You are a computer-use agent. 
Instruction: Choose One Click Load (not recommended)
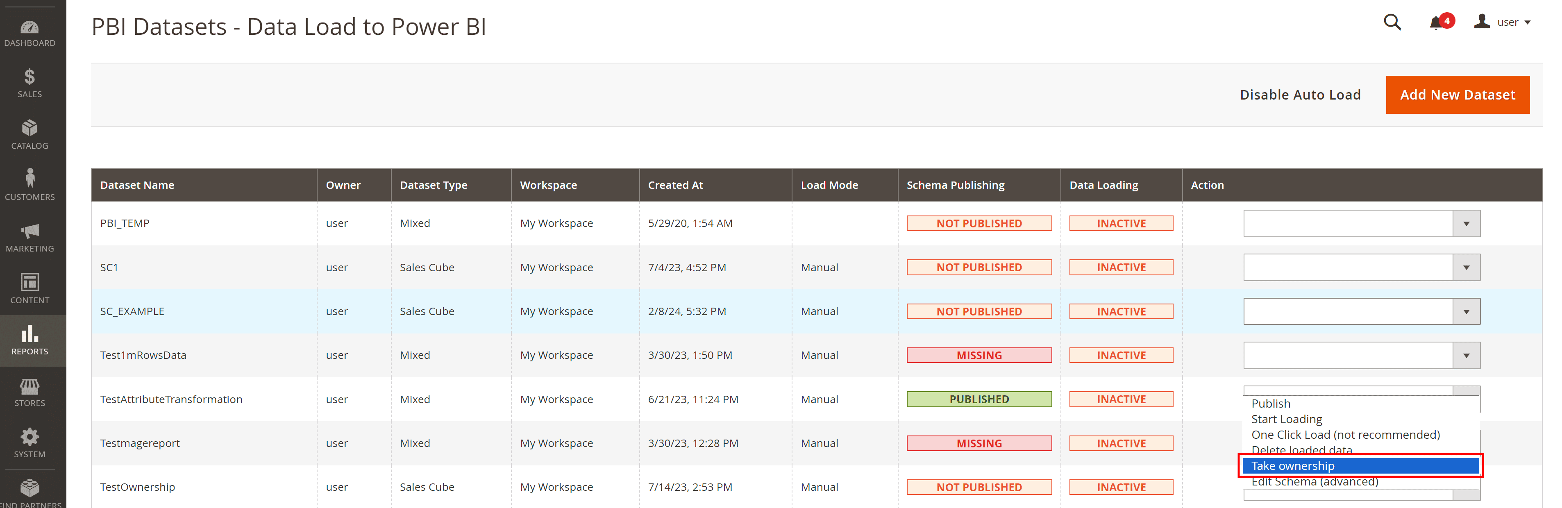tap(1361, 435)
